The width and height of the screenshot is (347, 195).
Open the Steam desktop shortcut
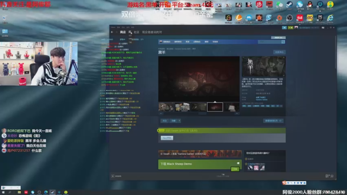click(289, 4)
